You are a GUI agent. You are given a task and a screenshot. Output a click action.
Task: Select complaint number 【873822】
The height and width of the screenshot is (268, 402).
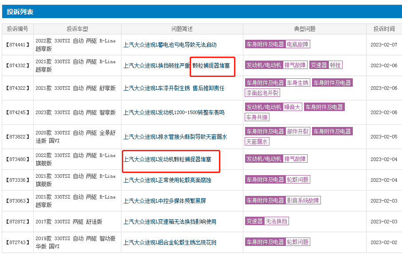pos(17,137)
